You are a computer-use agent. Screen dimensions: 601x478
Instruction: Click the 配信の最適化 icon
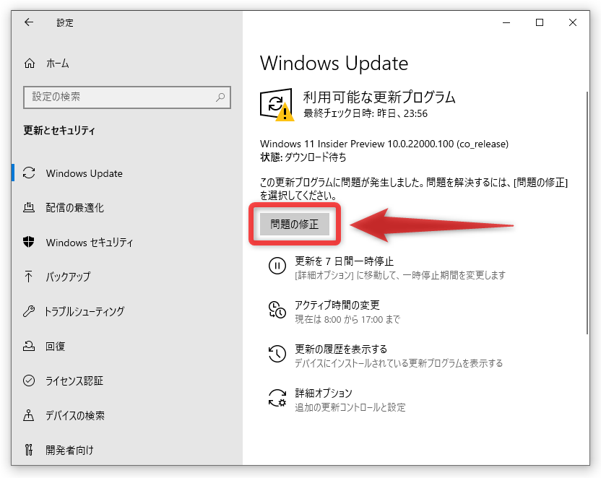point(29,208)
